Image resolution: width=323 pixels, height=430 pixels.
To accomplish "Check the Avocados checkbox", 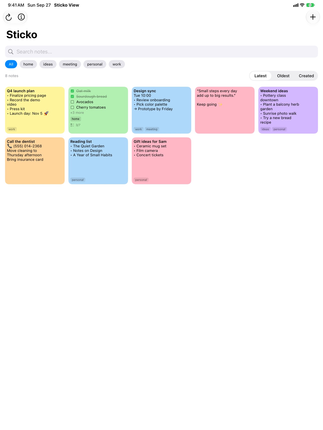I will coord(72,102).
